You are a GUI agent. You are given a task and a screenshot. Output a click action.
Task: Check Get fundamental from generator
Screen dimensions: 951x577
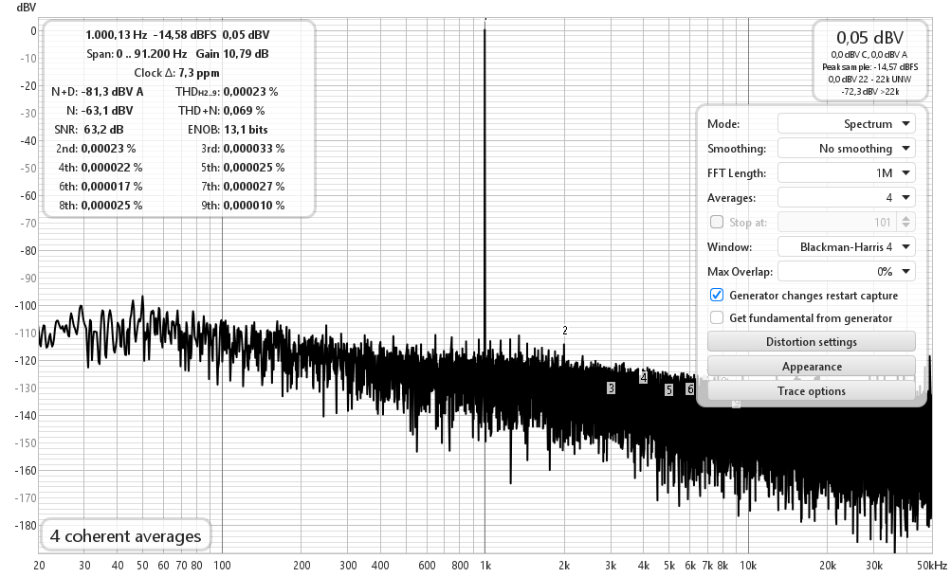pos(716,317)
